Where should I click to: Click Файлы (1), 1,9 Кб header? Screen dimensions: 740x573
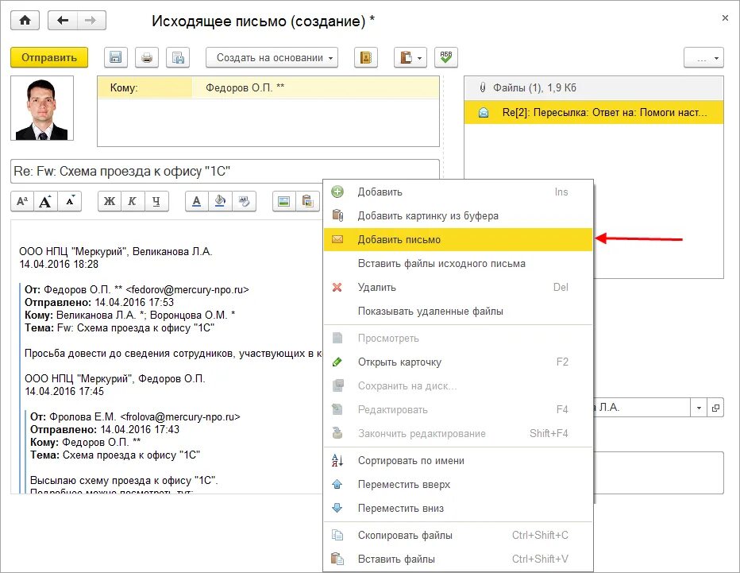tap(594, 88)
